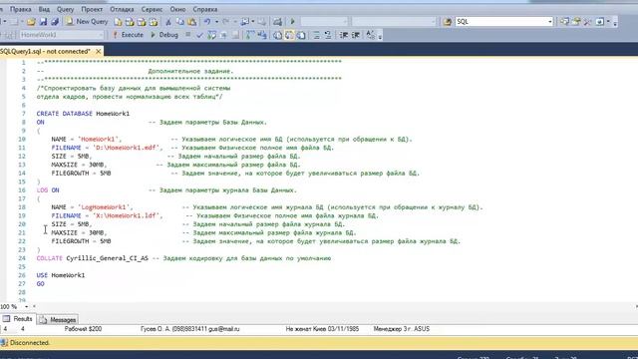Open Analysis Services DMX Query icon
The image size is (638, 359).
142,22
